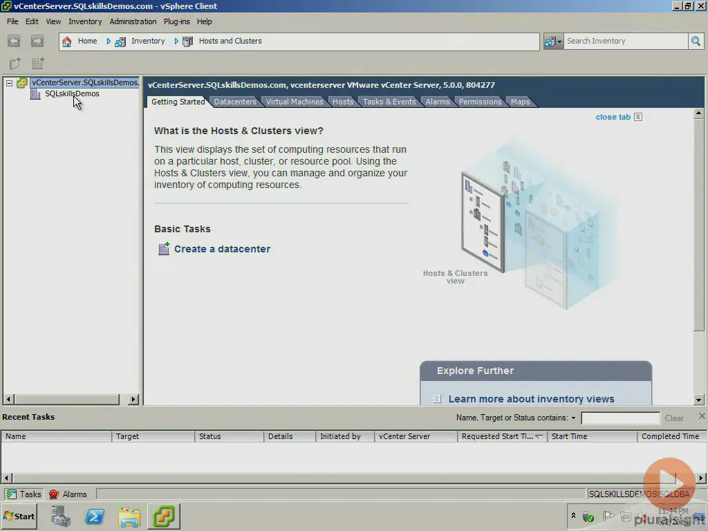Open the Server Manager taskbar icon
The width and height of the screenshot is (708, 531).
(x=61, y=516)
